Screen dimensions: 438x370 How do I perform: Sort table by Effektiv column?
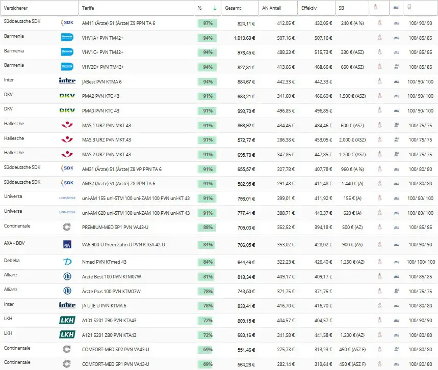pyautogui.click(x=308, y=8)
